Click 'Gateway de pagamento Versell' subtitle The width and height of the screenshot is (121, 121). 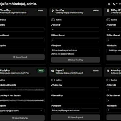(13, 13)
